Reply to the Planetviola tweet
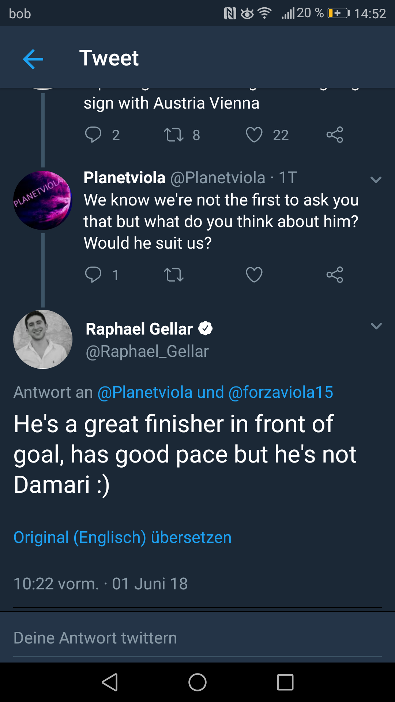 click(x=93, y=275)
